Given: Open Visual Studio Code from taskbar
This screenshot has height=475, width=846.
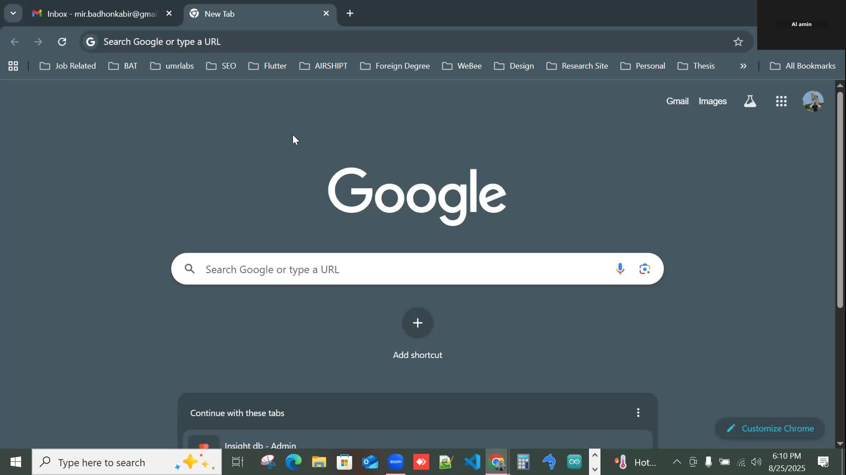Looking at the screenshot, I should click(472, 462).
